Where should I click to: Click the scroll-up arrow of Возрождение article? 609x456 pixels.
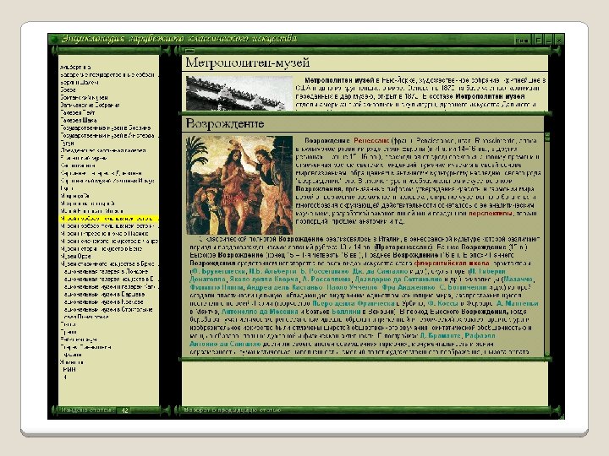pyautogui.click(x=547, y=134)
